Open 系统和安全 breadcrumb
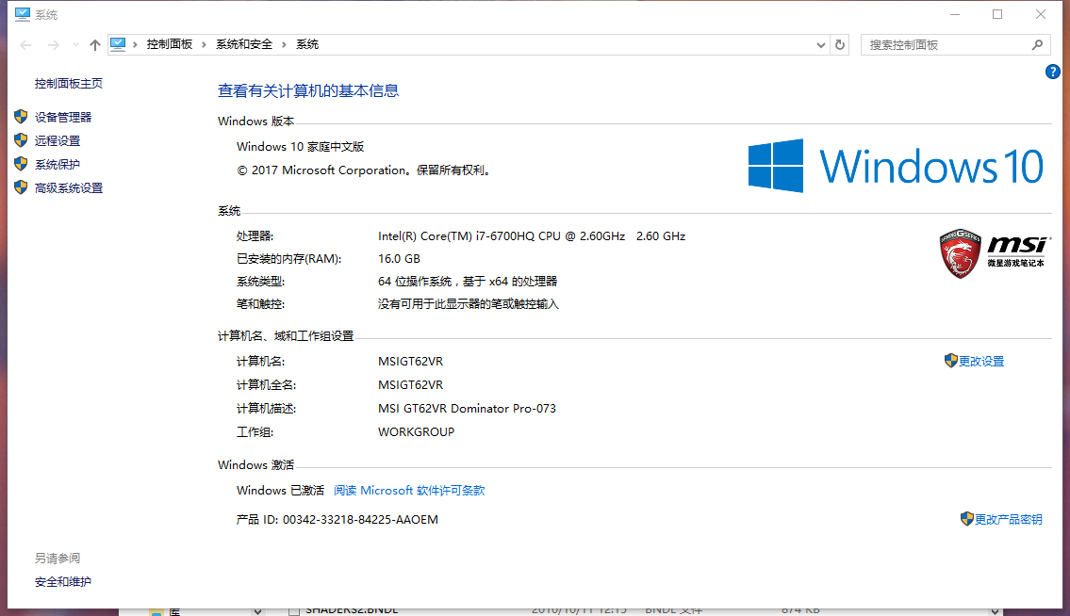Screen dimensions: 1070x616 pyautogui.click(x=243, y=44)
